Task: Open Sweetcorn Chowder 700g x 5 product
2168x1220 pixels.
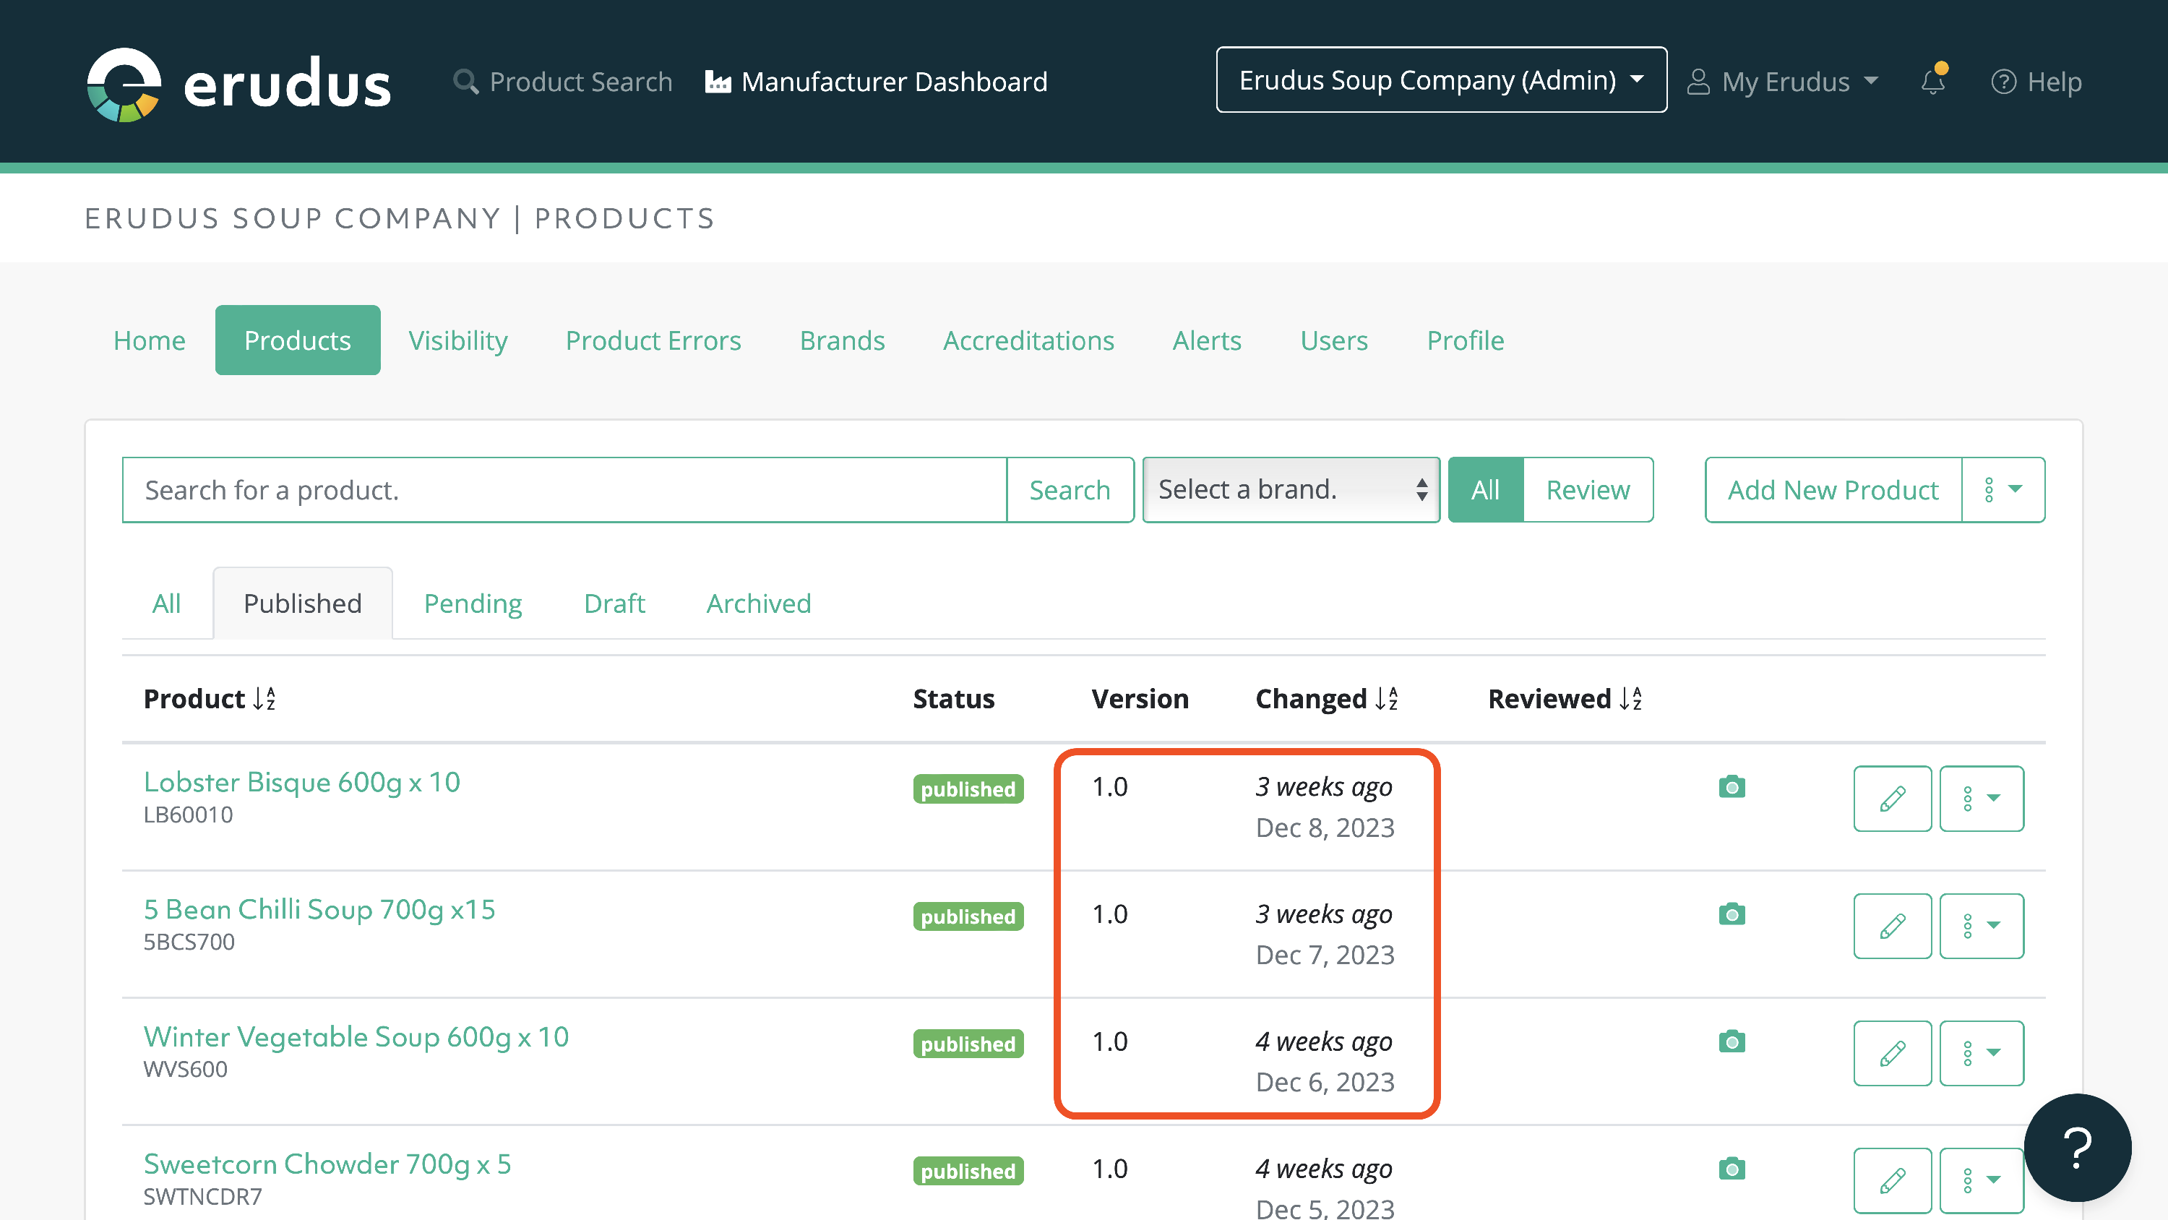Action: coord(327,1164)
